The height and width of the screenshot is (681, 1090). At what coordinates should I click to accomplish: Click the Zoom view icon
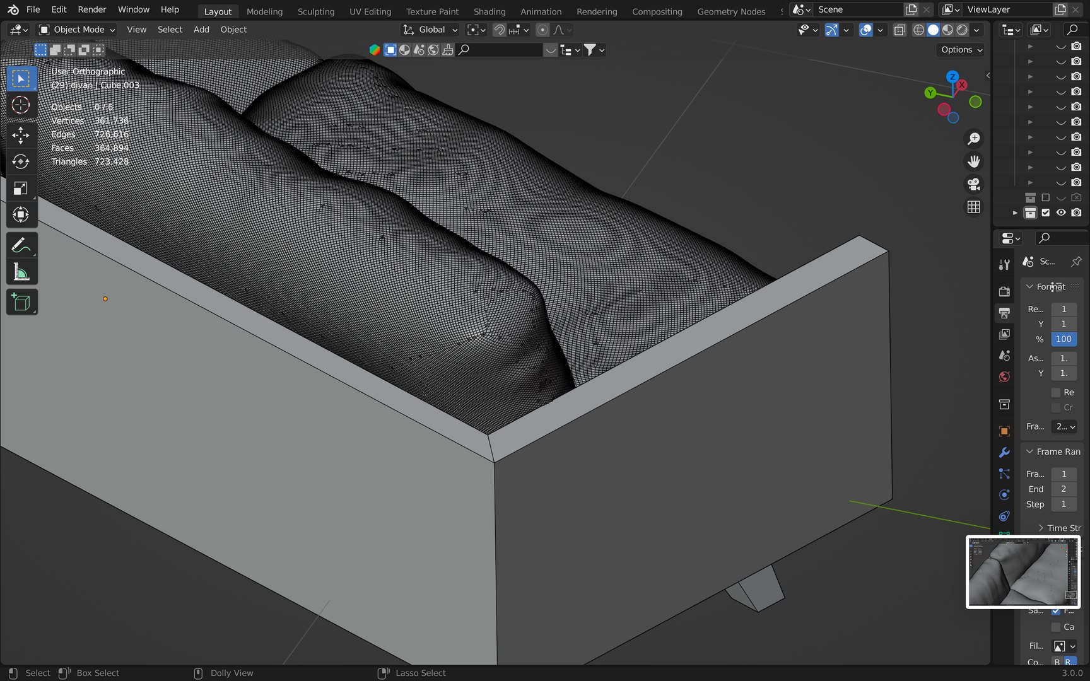coord(974,139)
